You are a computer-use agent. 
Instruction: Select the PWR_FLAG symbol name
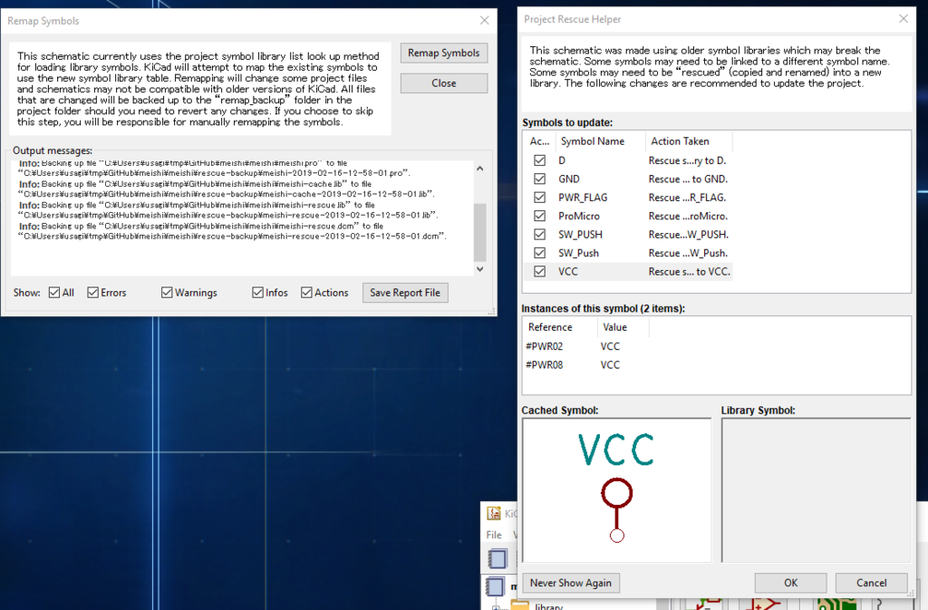tap(583, 197)
